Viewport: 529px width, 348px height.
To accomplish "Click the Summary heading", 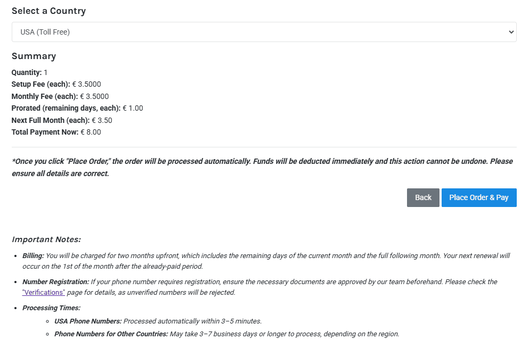I will click(x=34, y=56).
